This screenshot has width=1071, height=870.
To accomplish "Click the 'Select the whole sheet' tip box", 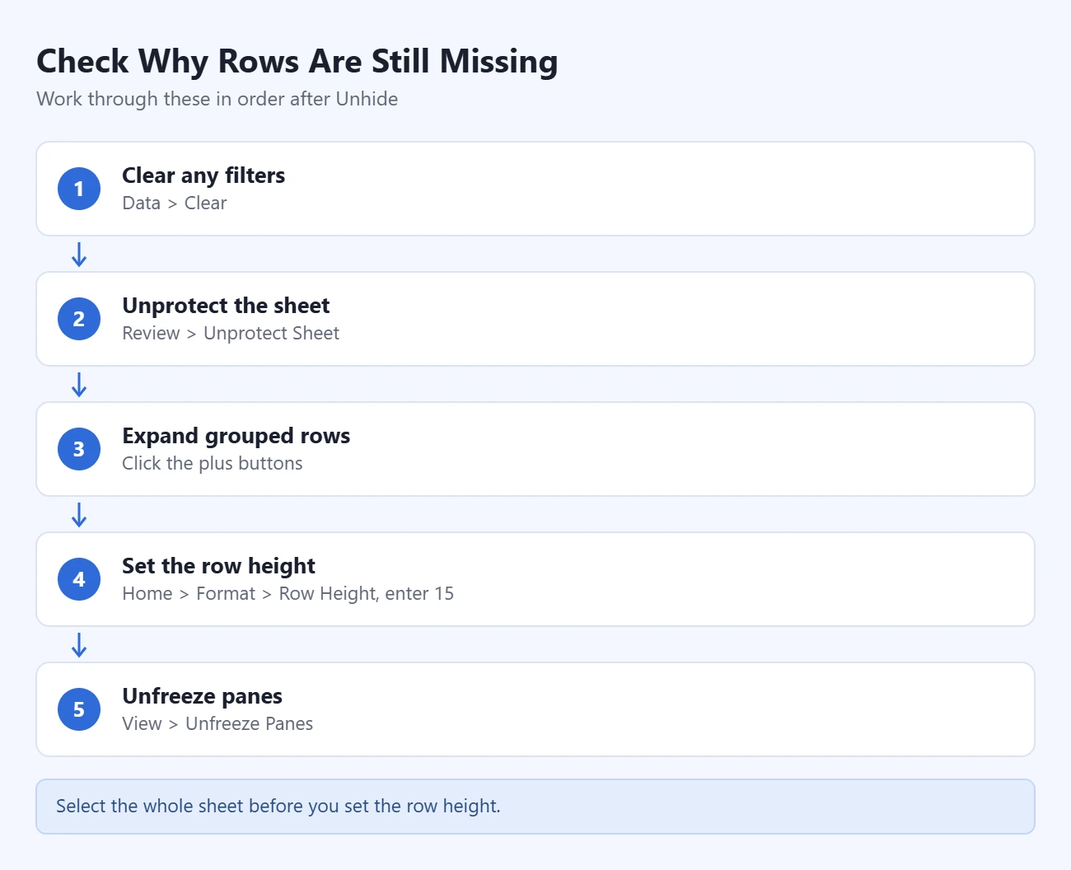I will tap(535, 807).
